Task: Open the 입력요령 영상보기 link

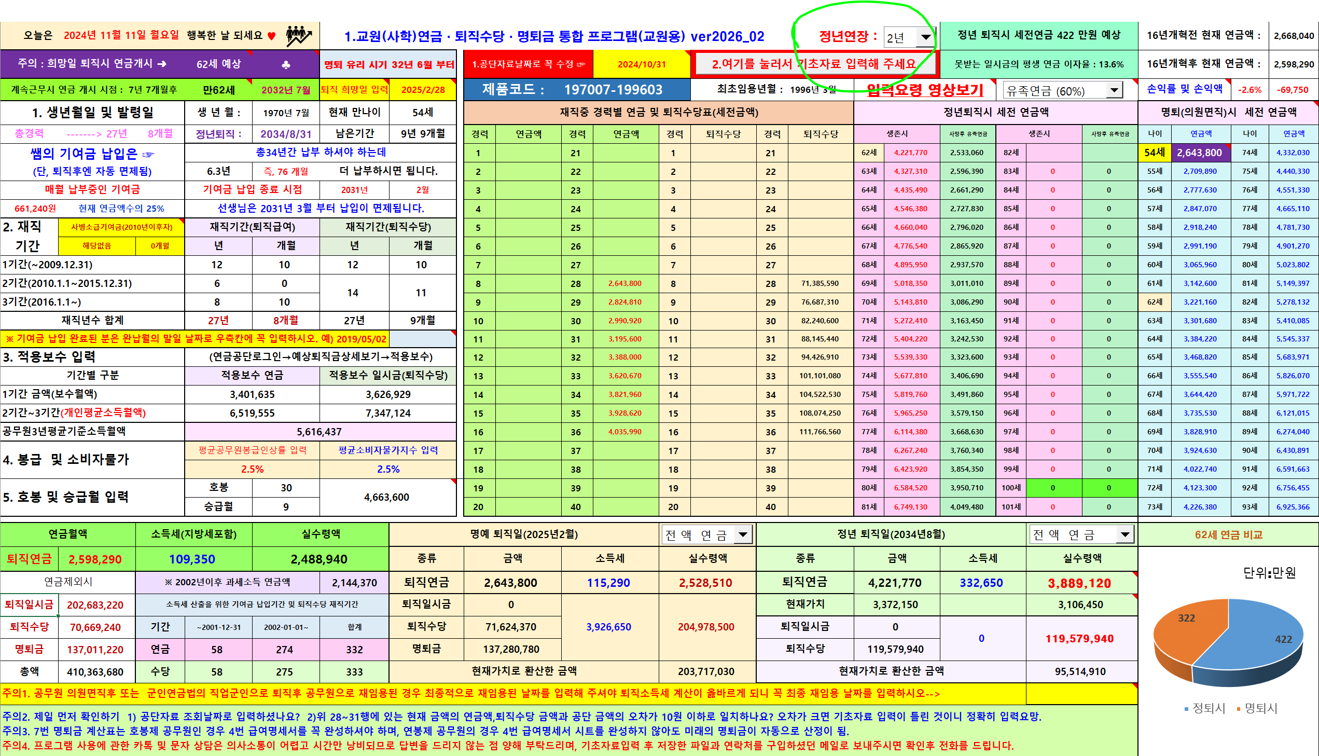Action: (x=925, y=90)
